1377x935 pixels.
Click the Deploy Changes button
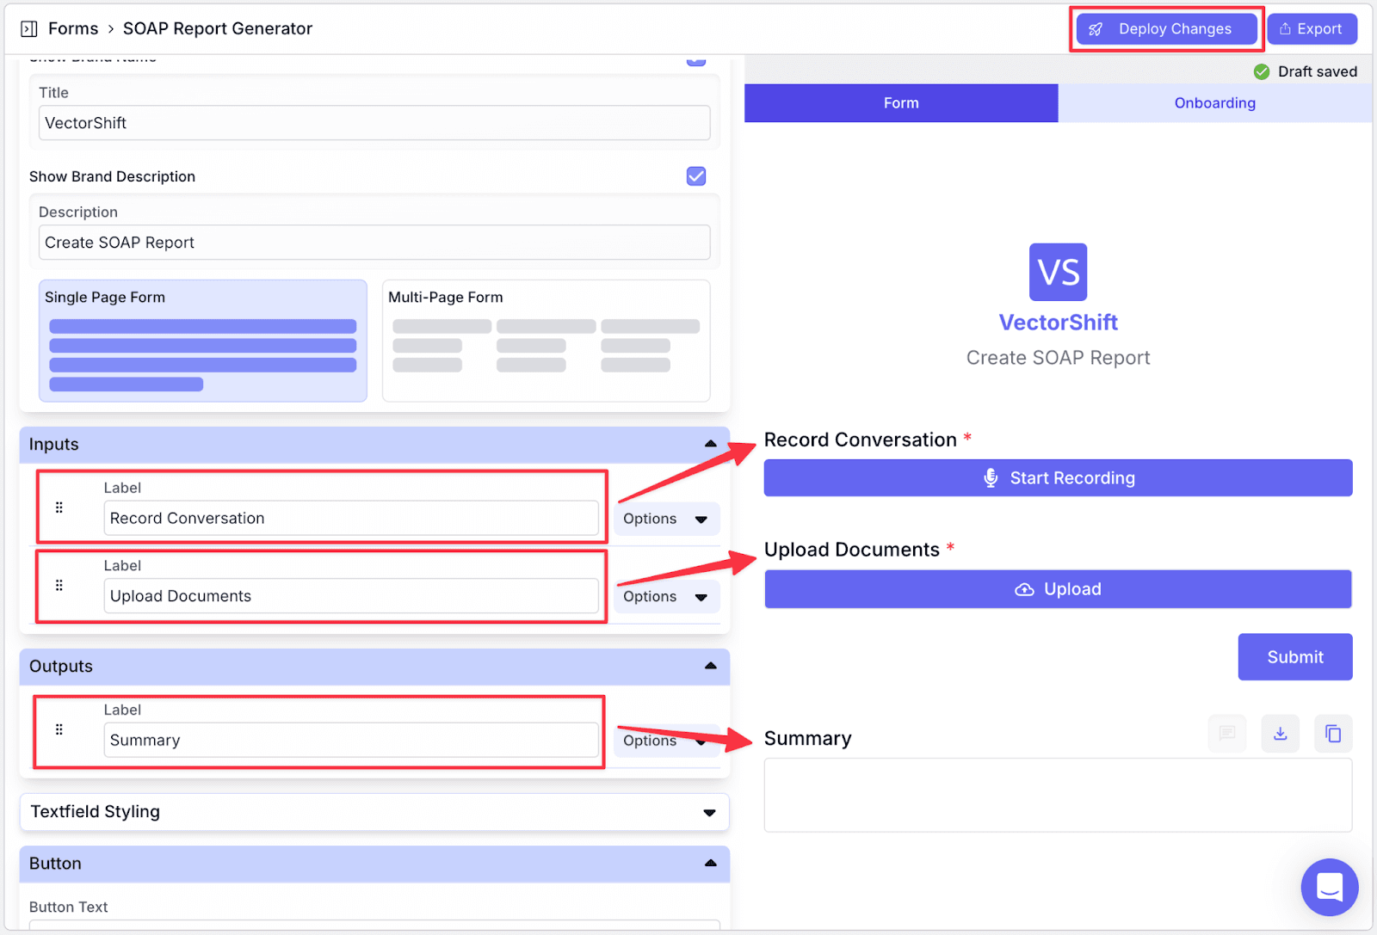click(1166, 29)
